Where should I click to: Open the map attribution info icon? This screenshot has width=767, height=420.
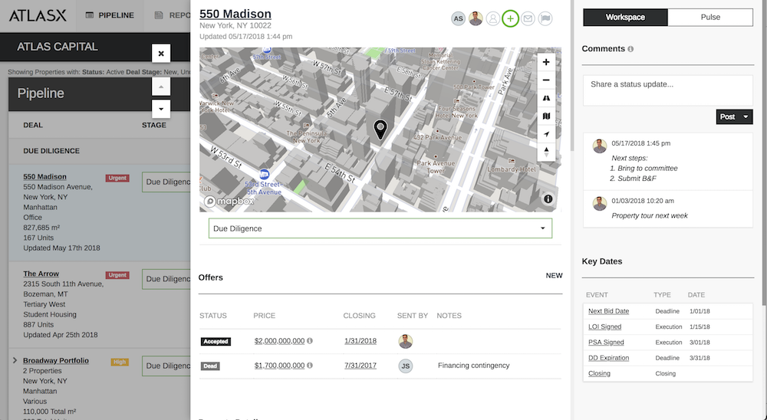(548, 199)
